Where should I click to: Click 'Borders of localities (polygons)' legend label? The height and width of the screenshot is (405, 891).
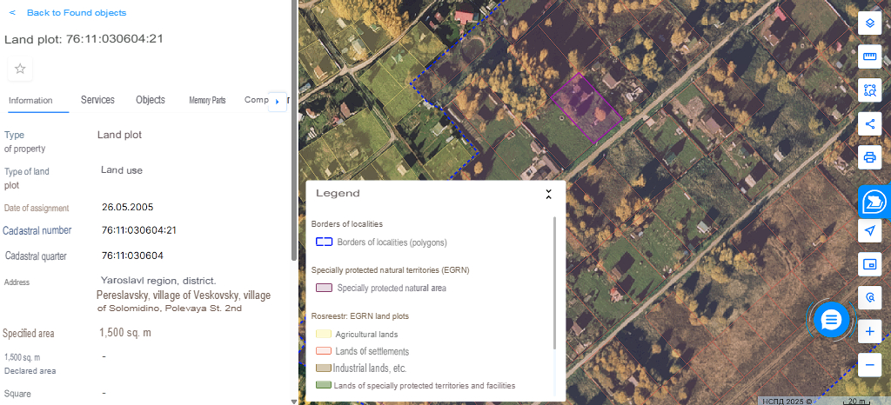click(392, 242)
